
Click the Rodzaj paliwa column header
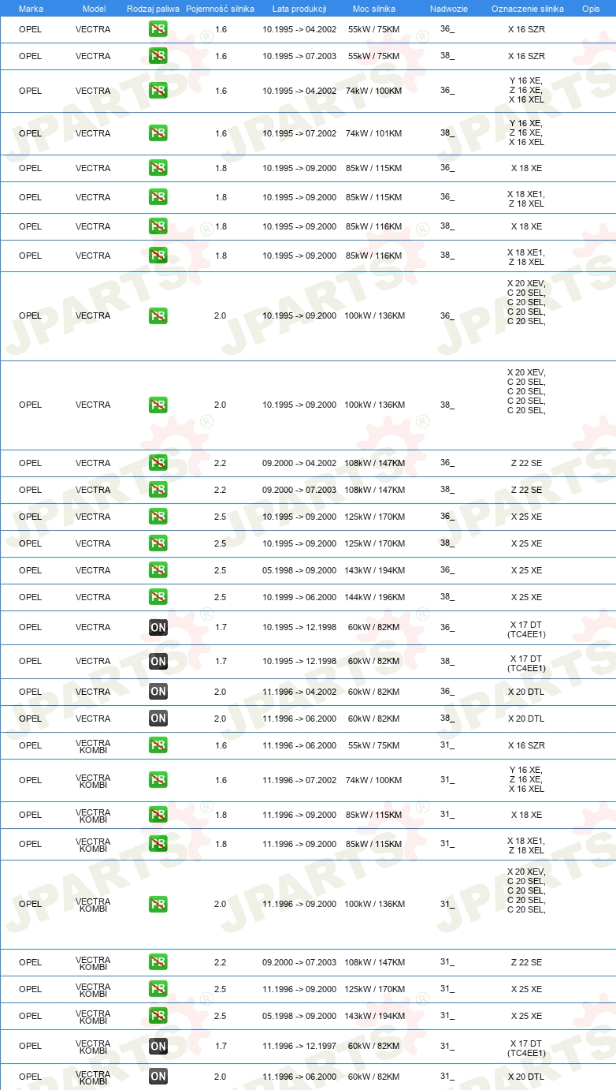(153, 9)
